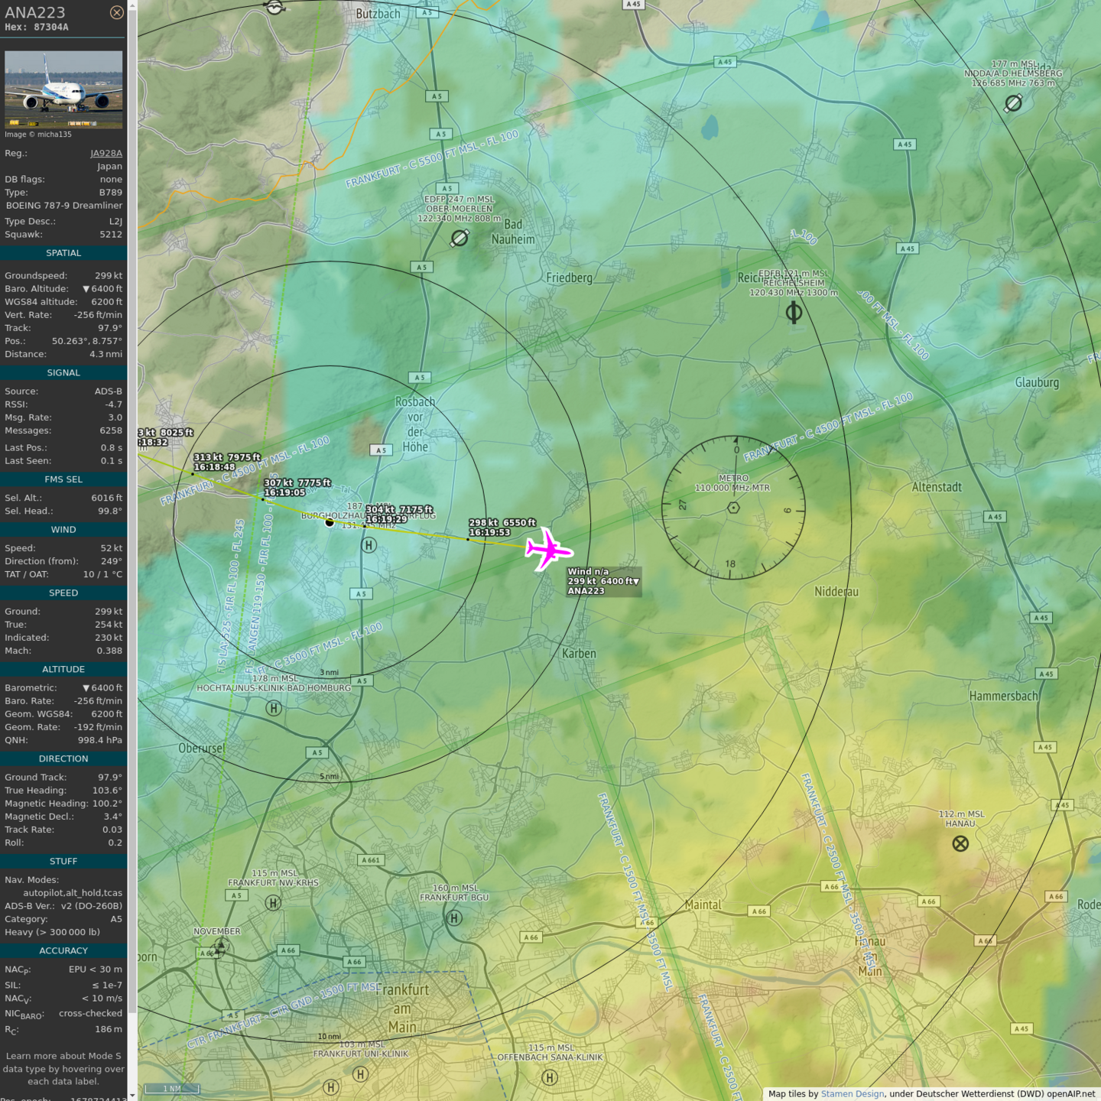Close the ANA223 aircraft info panel

pos(116,12)
